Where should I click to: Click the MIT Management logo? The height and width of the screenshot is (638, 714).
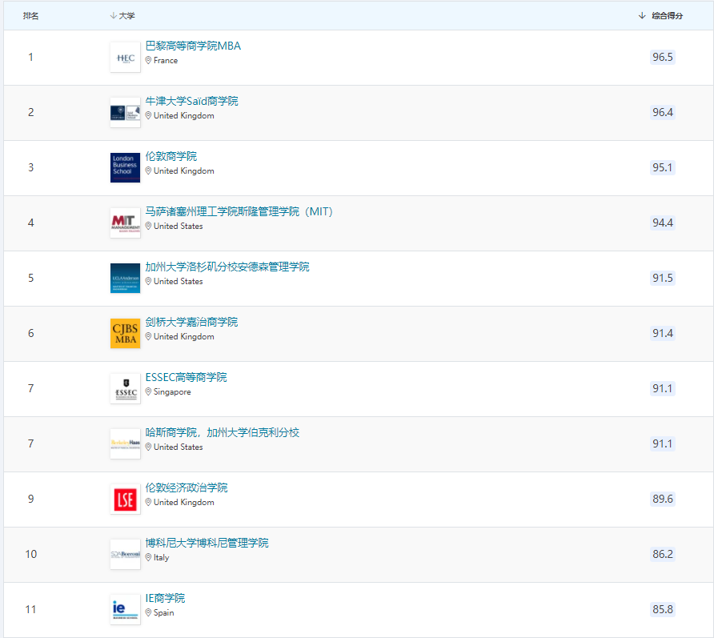point(125,223)
